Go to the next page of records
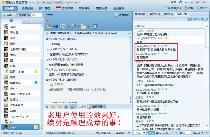This screenshot has width=210, height=137. click(202, 132)
